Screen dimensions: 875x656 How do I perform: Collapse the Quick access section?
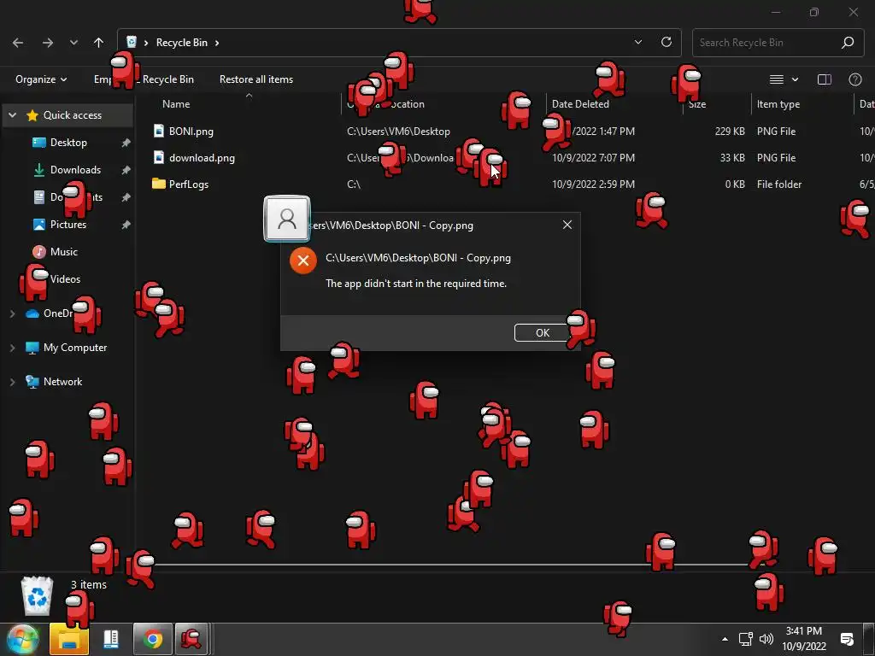point(12,115)
